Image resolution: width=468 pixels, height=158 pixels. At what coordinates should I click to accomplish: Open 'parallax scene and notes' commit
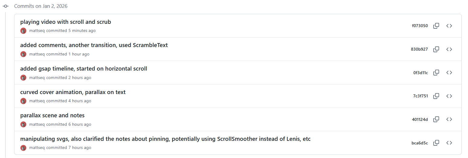pos(52,115)
